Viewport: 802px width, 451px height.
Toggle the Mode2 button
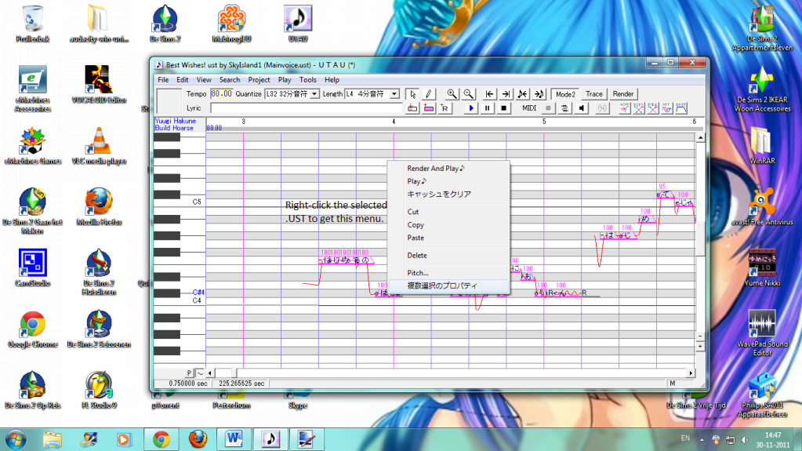pos(564,94)
